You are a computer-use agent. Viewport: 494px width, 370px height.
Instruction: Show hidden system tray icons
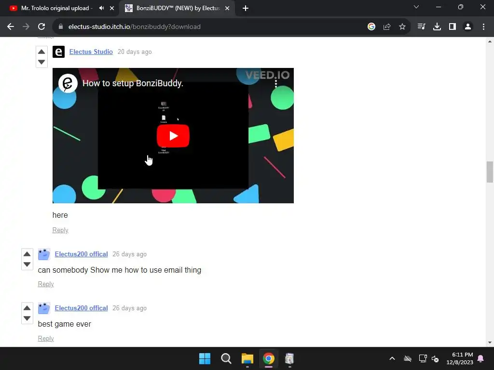point(392,358)
